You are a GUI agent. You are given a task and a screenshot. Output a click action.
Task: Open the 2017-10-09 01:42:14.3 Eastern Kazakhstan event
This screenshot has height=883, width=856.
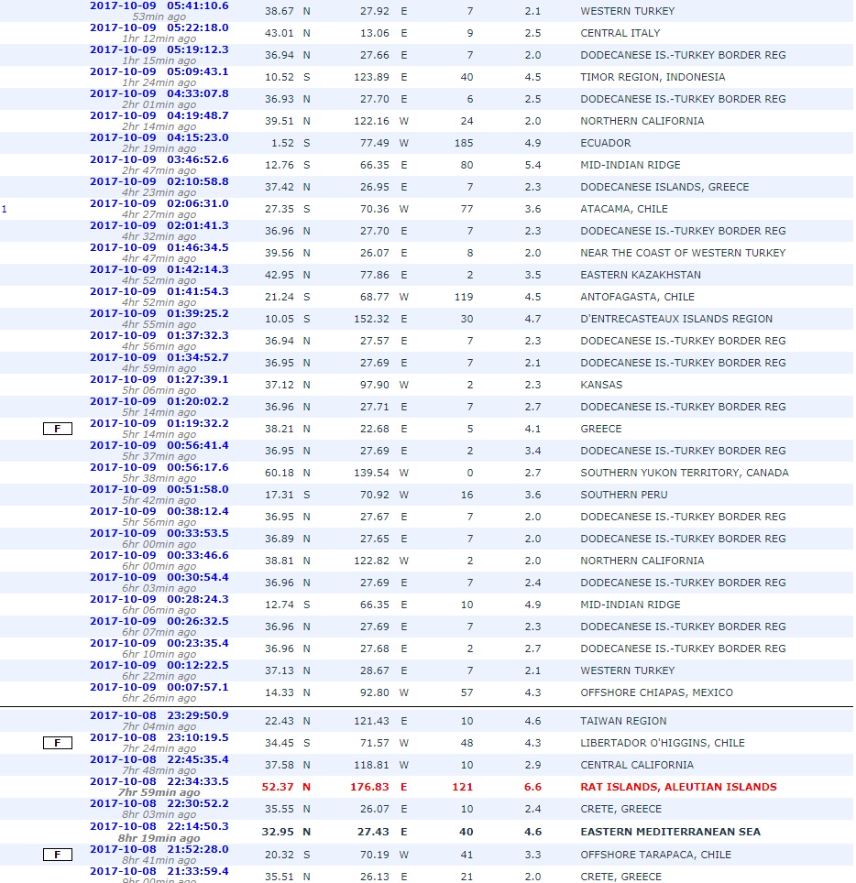(159, 269)
